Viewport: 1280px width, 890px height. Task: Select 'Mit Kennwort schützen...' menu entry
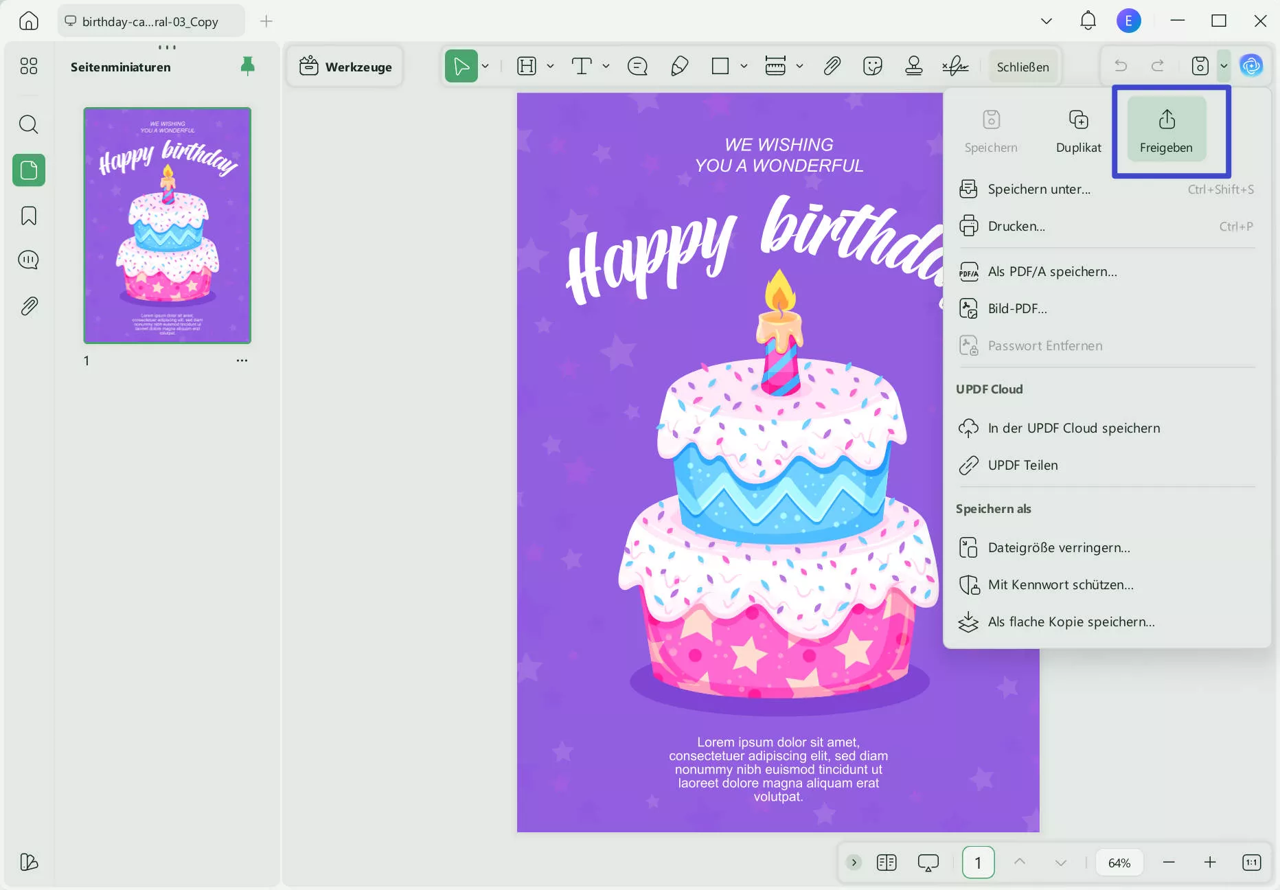click(x=1060, y=585)
